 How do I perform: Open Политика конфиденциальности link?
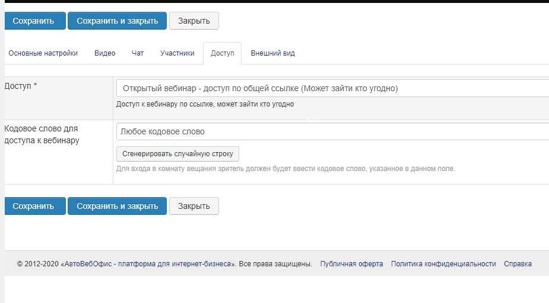[443, 264]
